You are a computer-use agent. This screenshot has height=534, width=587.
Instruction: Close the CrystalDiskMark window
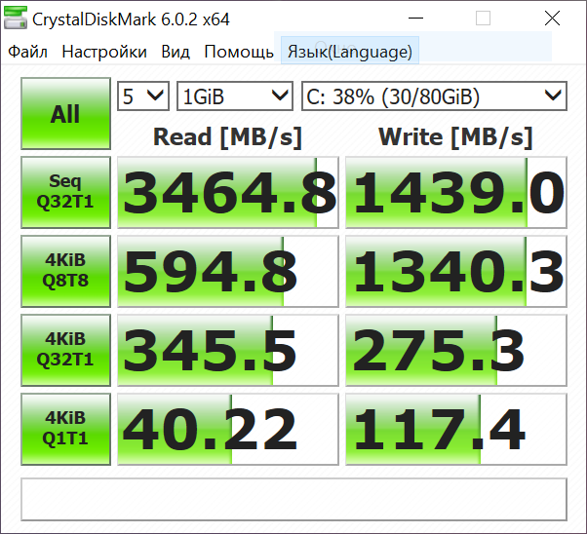click(x=552, y=18)
